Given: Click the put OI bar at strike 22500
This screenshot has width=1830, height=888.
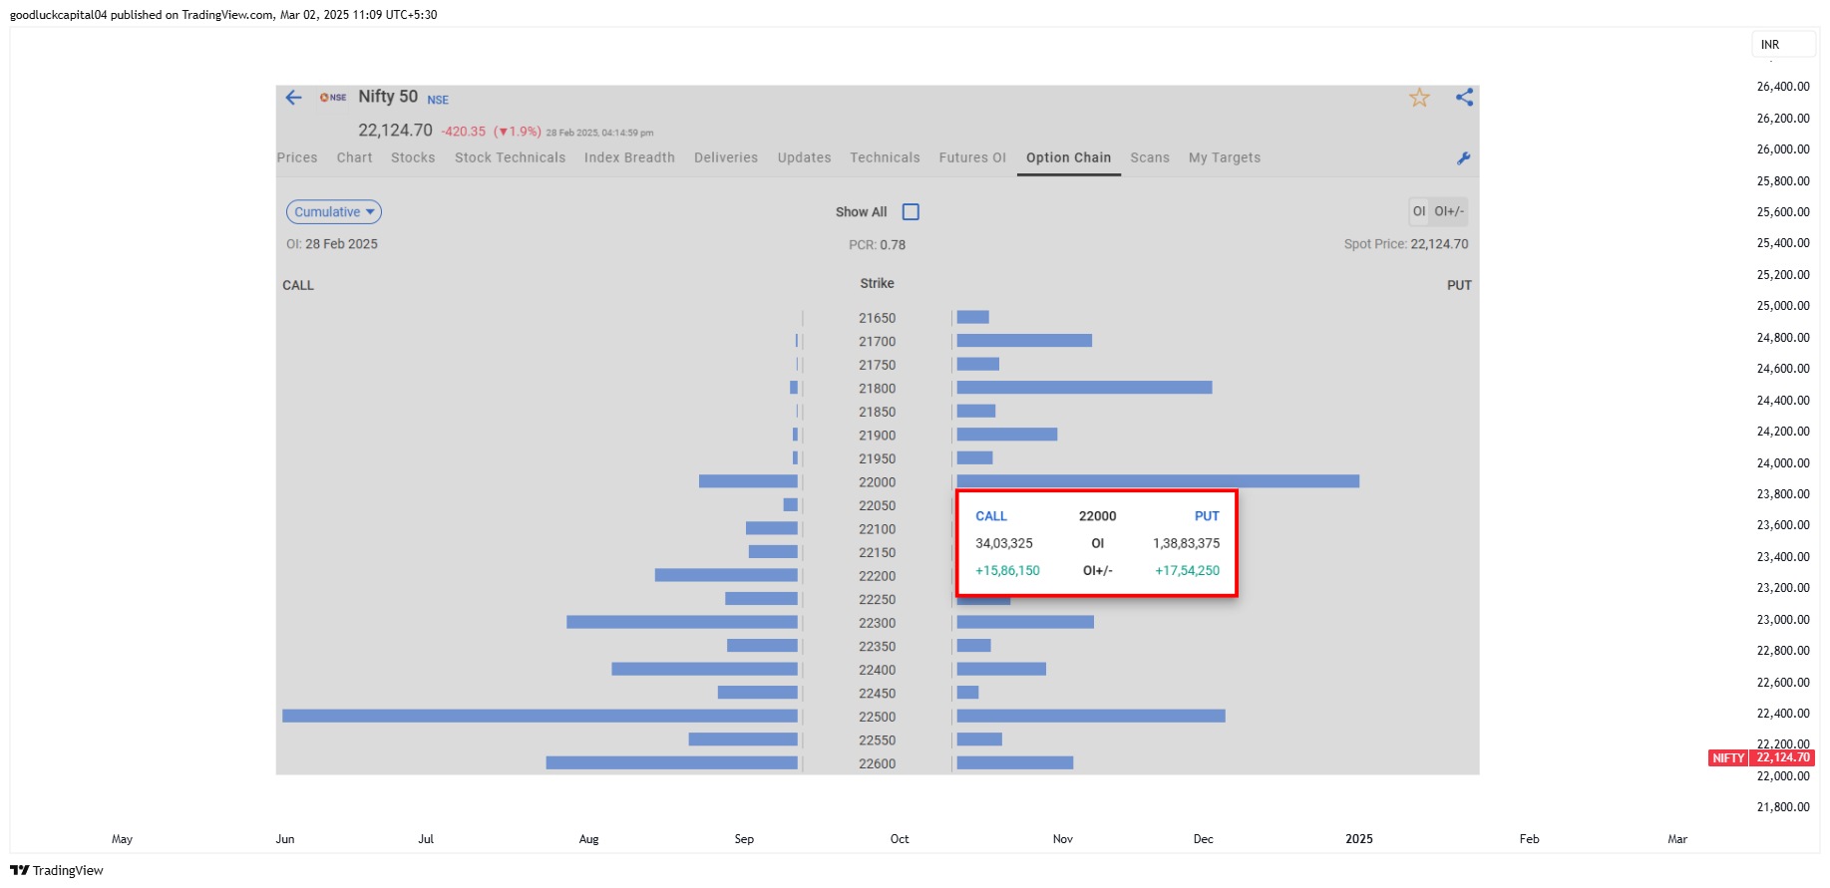Looking at the screenshot, I should click(1091, 716).
